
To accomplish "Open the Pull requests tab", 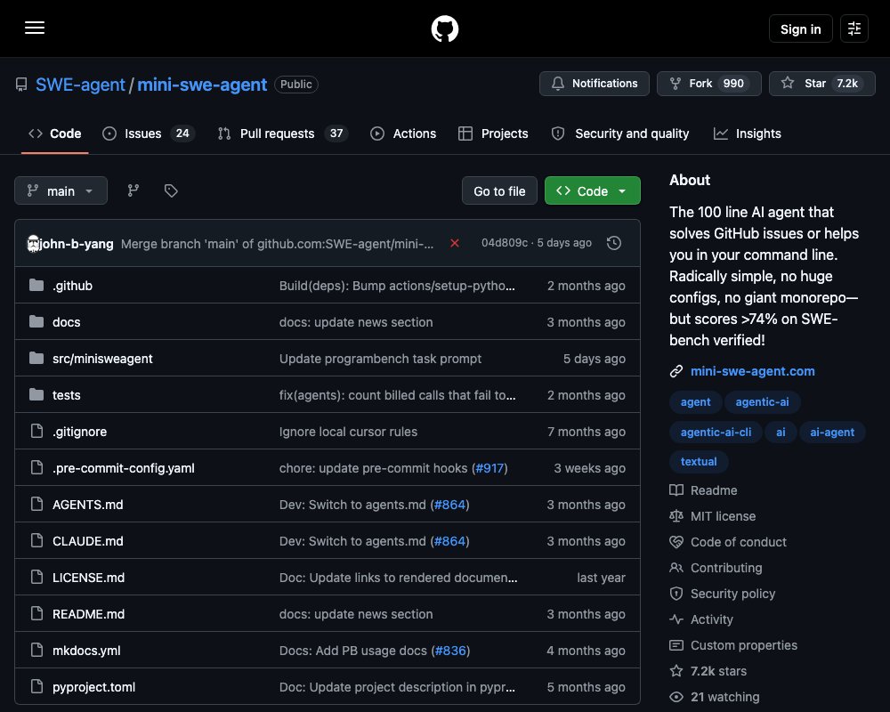I will [283, 133].
